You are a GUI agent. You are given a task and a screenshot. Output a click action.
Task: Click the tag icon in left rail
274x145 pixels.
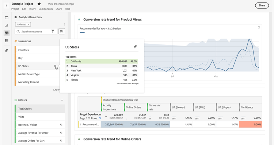tap(7, 51)
